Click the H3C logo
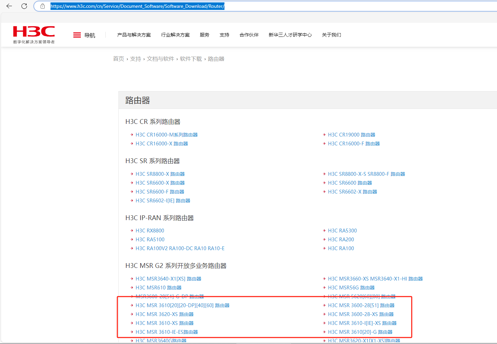The image size is (497, 344). coord(34,35)
